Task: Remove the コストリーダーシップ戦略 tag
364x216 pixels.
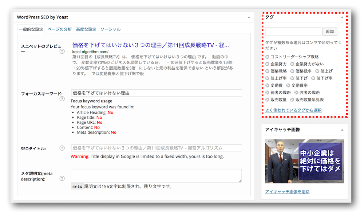Action: click(267, 57)
